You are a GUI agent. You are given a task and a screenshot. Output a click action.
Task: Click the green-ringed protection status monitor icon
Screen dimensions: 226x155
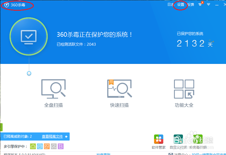(29, 36)
